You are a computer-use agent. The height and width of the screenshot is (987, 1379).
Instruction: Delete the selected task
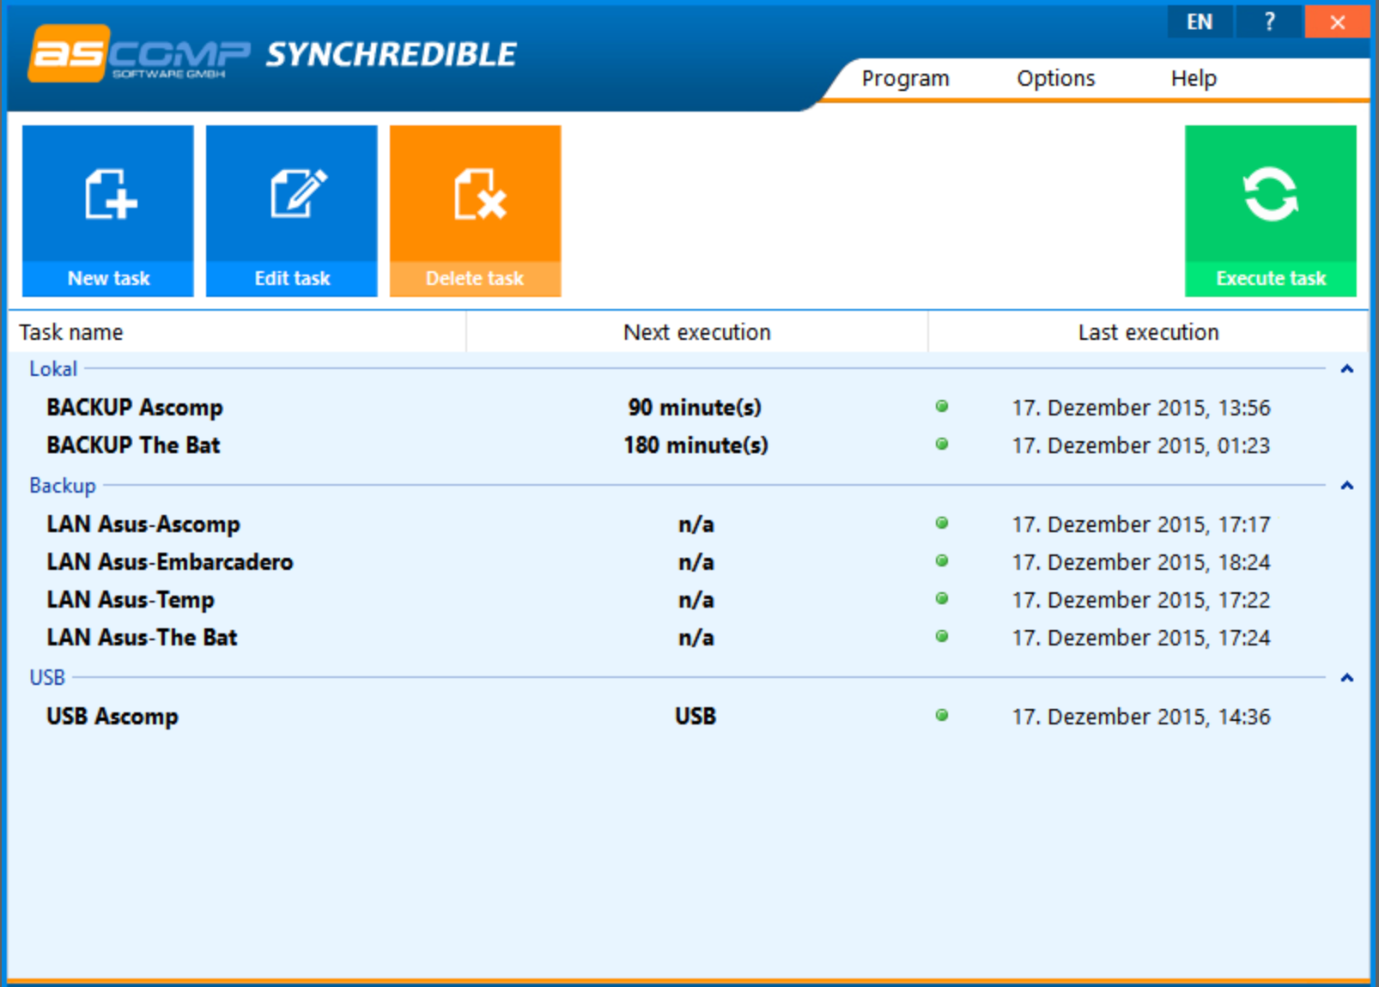point(475,210)
